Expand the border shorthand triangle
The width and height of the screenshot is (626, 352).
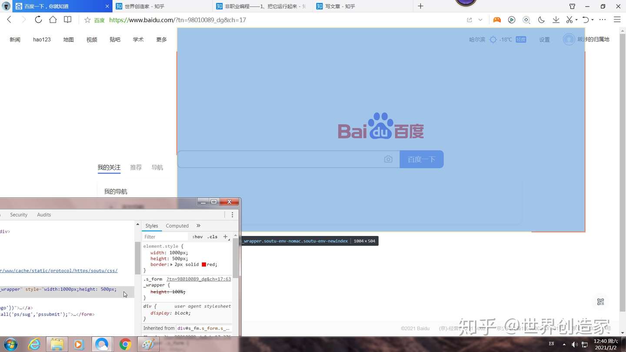(171, 265)
